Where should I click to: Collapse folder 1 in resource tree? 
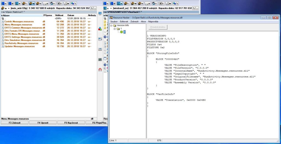(115, 29)
